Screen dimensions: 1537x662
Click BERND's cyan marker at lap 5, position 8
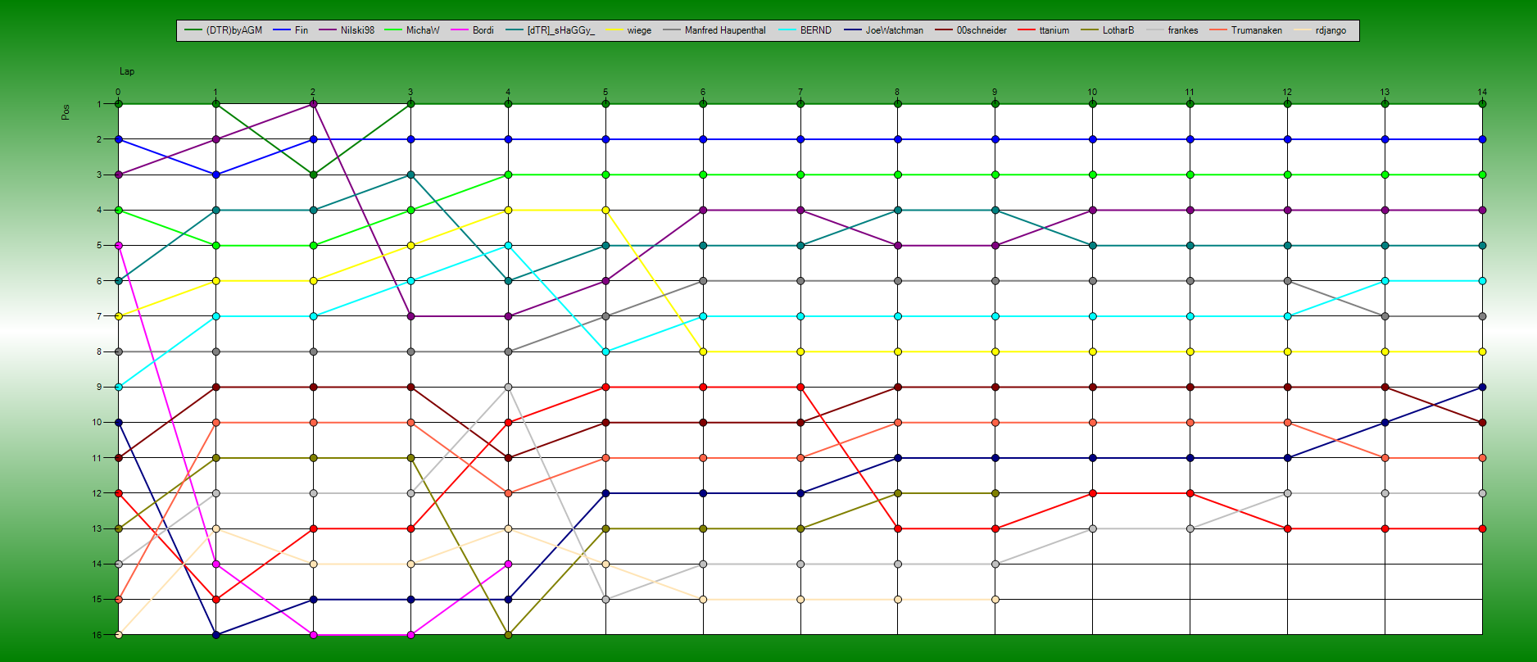[605, 351]
